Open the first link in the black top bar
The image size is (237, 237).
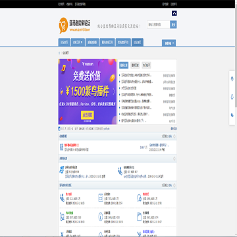(61, 4)
